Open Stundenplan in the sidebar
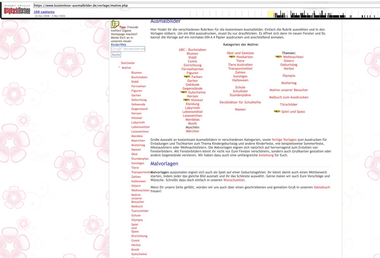Viewport: 380px width, 258px height. 140,159
